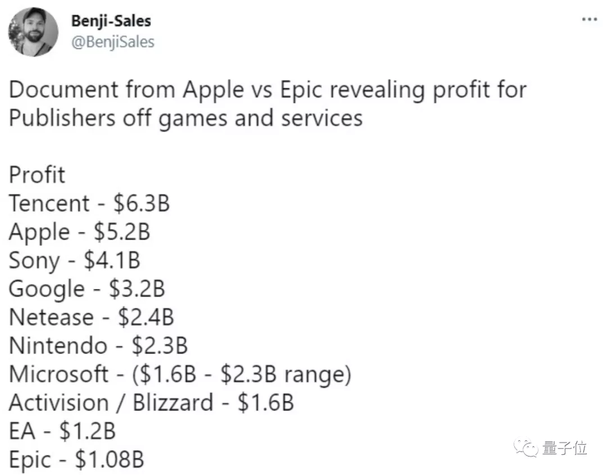Click the Netease - $2.4B line
This screenshot has width=607, height=475.
coord(91,318)
